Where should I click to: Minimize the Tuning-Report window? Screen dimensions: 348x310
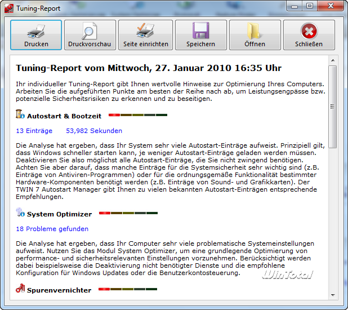295,6
